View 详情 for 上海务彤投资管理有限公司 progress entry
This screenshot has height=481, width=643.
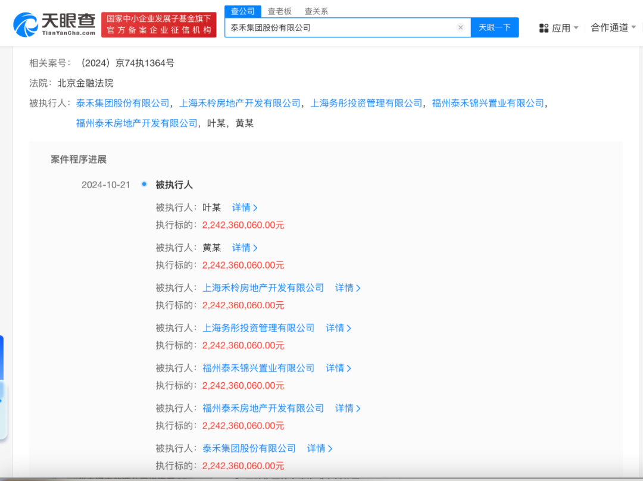coord(338,329)
